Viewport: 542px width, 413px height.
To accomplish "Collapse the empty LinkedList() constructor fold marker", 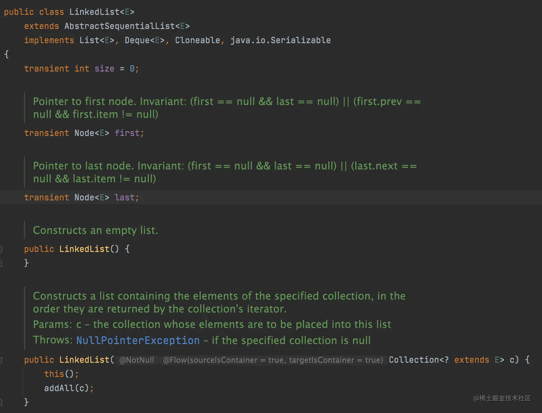I will (x=1, y=249).
